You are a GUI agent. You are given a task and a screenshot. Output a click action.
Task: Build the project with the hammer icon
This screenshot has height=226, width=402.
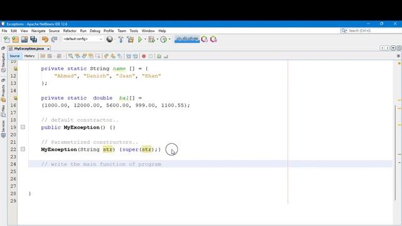pyautogui.click(x=121, y=39)
